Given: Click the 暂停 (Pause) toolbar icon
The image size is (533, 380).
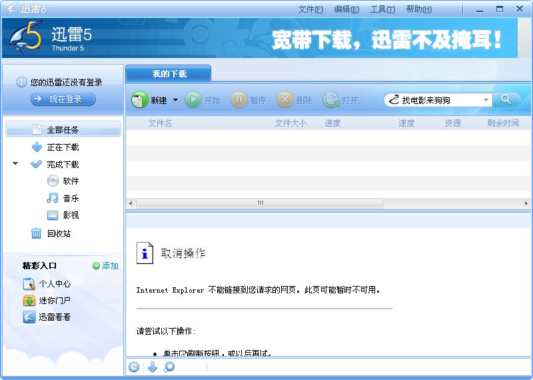Looking at the screenshot, I should click(x=239, y=100).
